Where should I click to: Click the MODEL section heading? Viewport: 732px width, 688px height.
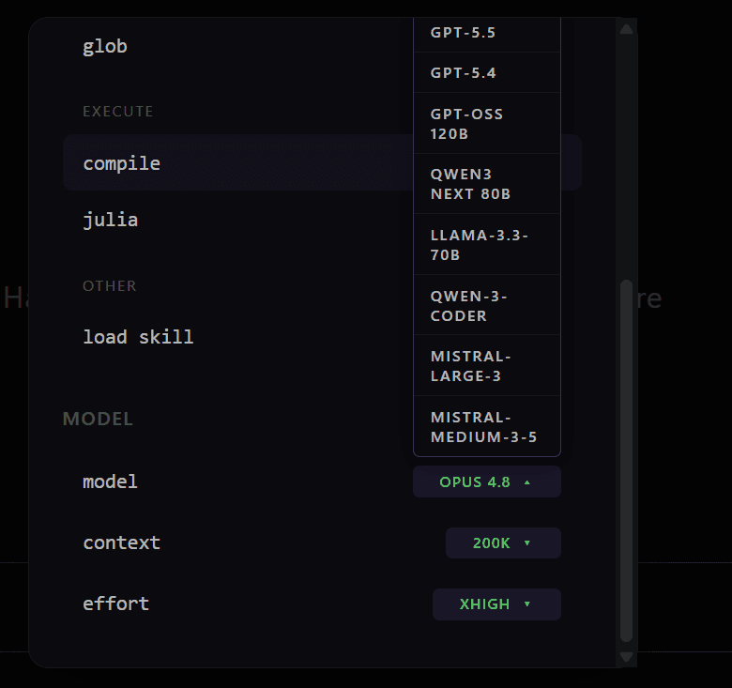98,419
